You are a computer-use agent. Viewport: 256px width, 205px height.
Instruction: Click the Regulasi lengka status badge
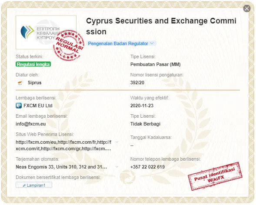pos(33,64)
